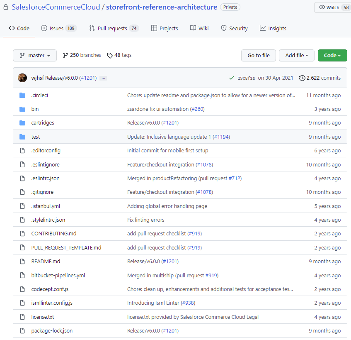Viewport: 351px width, 340px height.
Task: Click the test folder icon
Action: (x=22, y=137)
